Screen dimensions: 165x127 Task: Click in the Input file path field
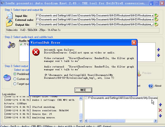click(95, 16)
